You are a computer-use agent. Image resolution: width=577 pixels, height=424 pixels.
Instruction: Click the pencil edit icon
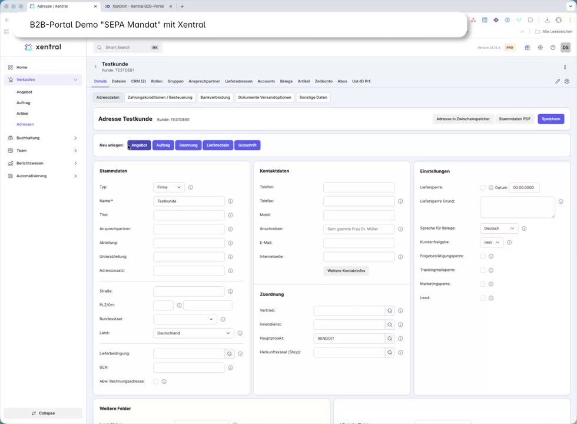(558, 81)
